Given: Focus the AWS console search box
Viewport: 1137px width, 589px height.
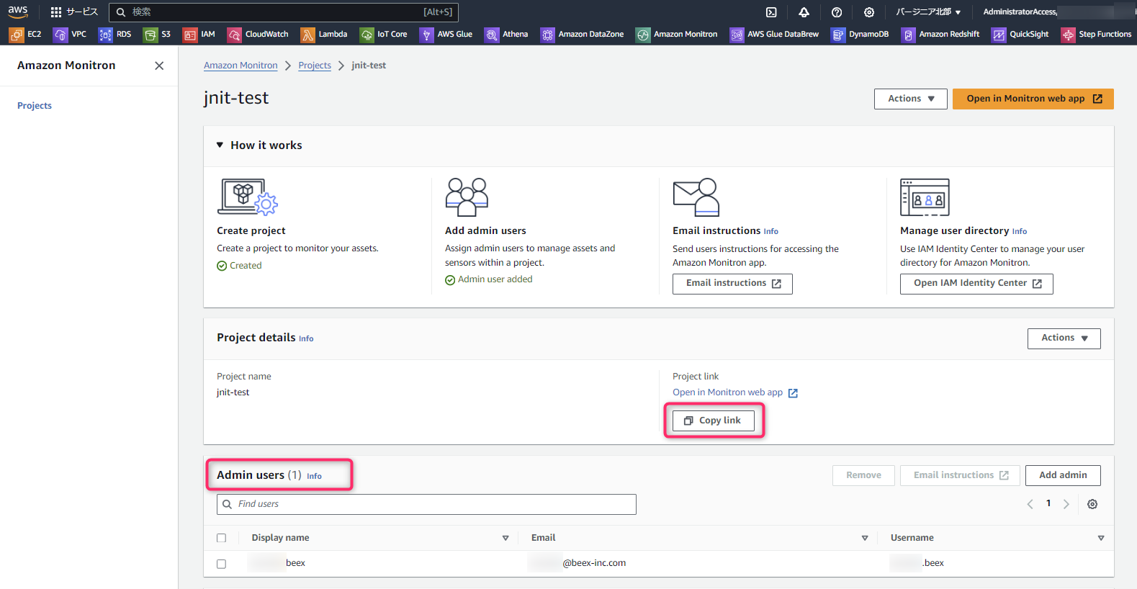Looking at the screenshot, I should (284, 12).
